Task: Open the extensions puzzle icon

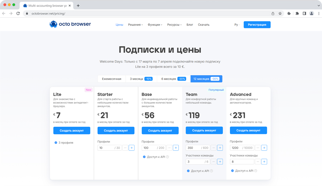Action: 297,14
